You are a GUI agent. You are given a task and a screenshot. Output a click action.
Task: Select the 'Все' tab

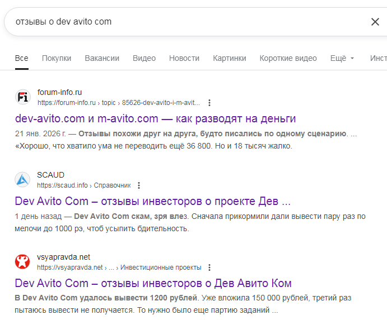click(x=22, y=58)
